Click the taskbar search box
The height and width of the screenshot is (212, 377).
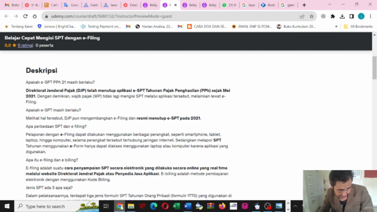tap(57, 206)
